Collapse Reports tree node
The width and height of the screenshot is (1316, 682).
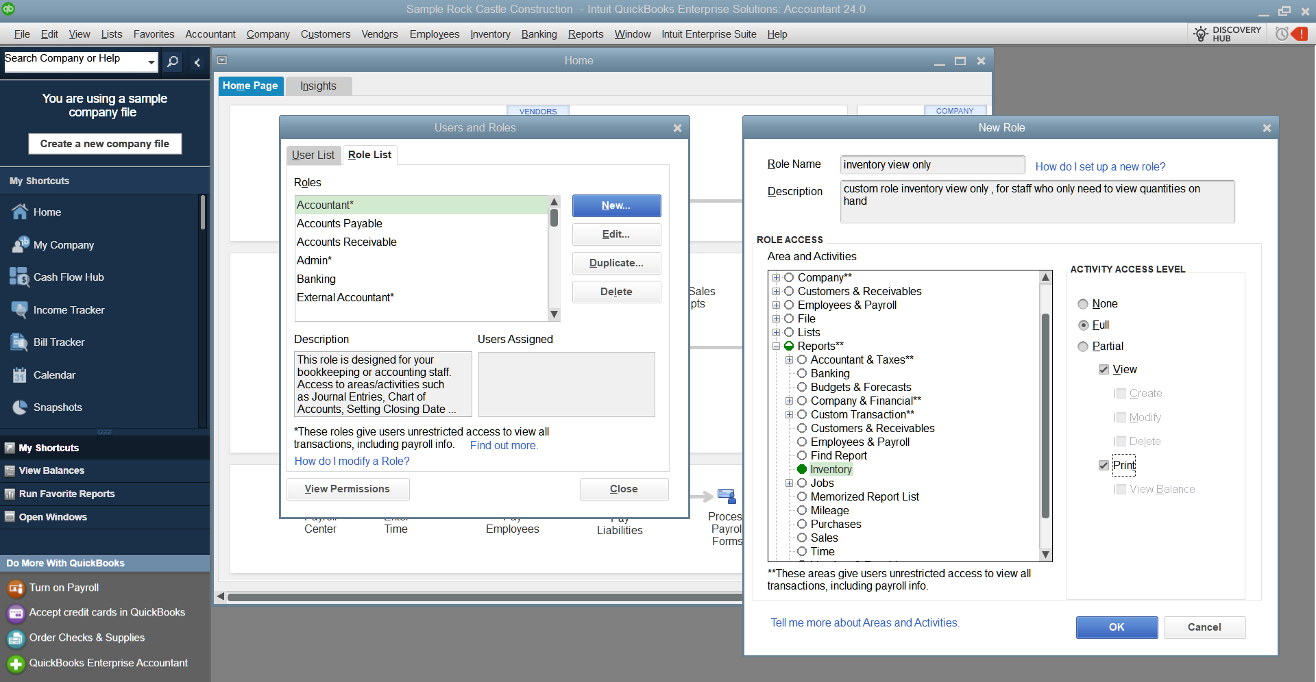click(776, 346)
